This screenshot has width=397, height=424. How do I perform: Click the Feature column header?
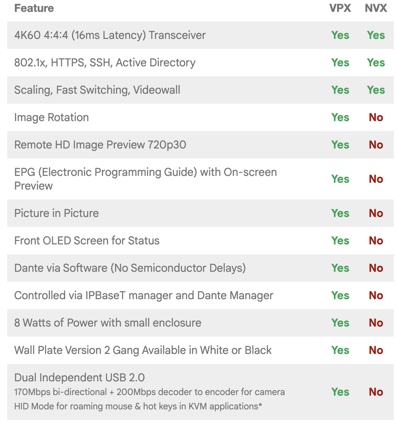point(34,8)
